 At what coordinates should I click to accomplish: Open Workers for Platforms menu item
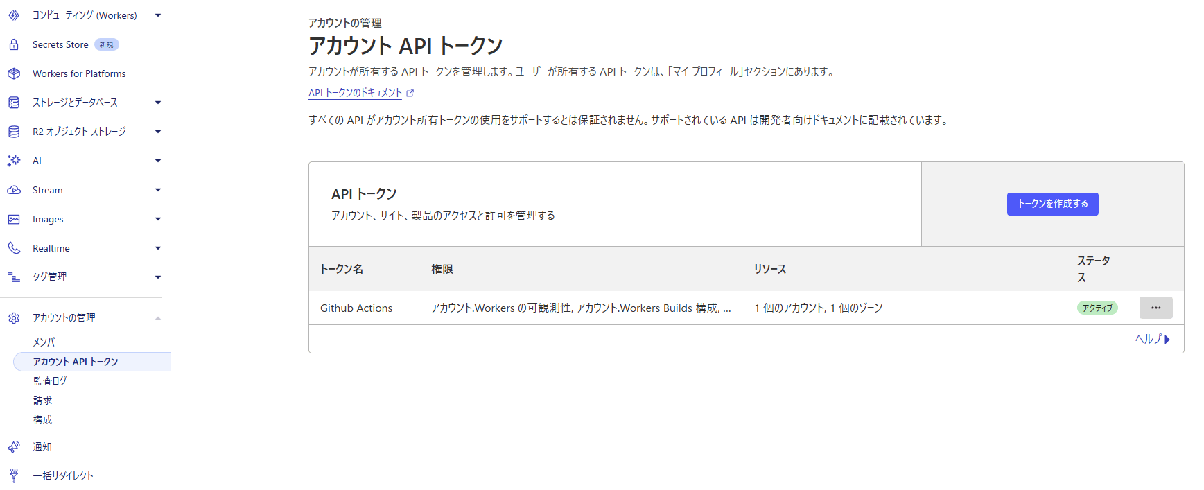point(79,73)
